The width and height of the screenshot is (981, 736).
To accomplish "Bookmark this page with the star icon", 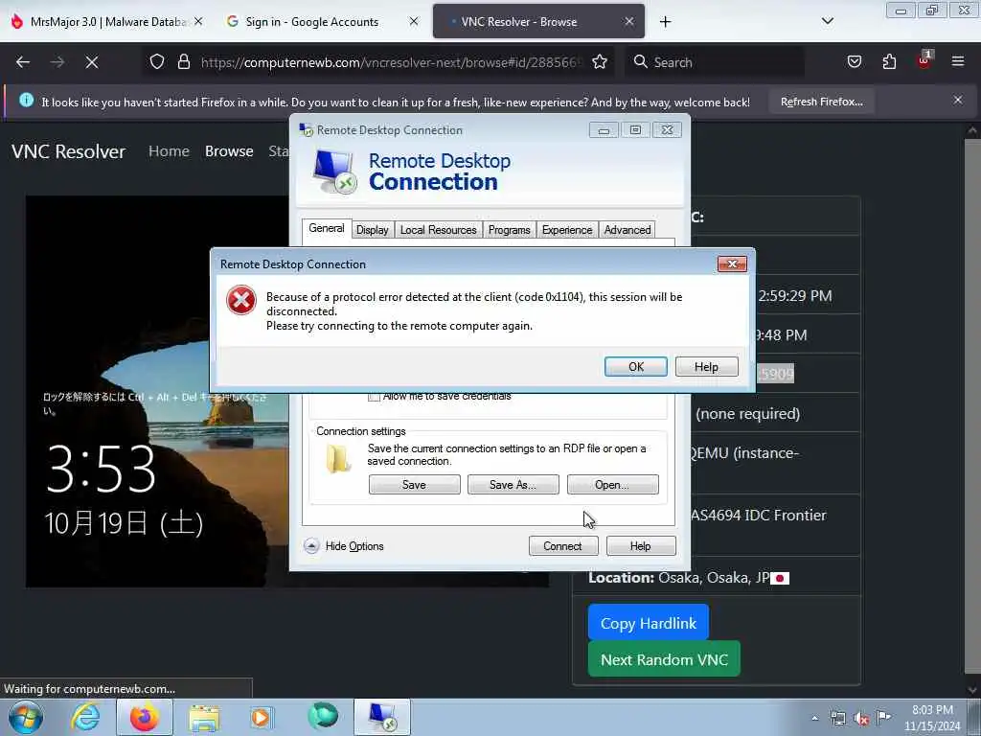I will [600, 62].
